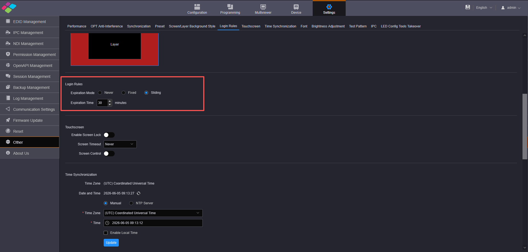Click the scrollbar up arrow
The width and height of the screenshot is (528, 252).
pyautogui.click(x=525, y=35)
